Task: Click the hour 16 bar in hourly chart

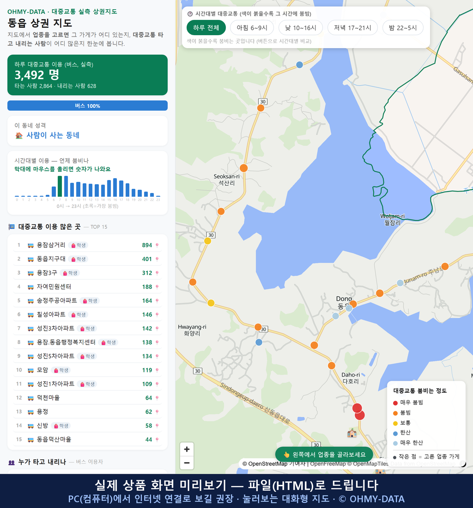Action: click(x=115, y=187)
